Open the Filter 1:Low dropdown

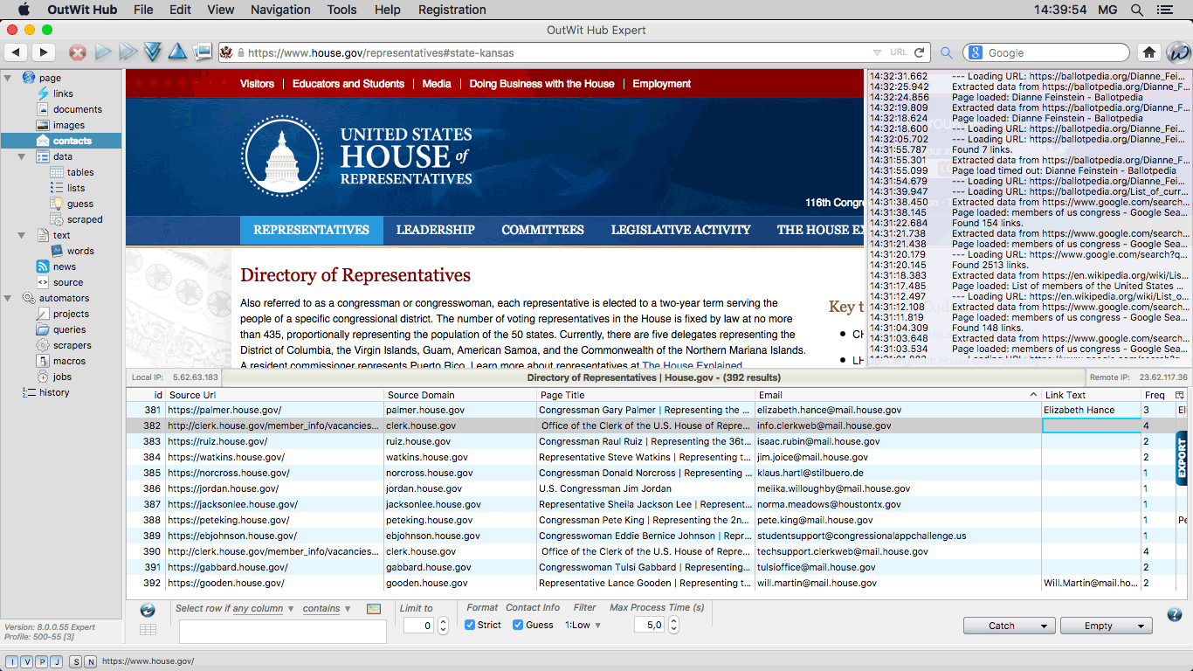click(583, 625)
